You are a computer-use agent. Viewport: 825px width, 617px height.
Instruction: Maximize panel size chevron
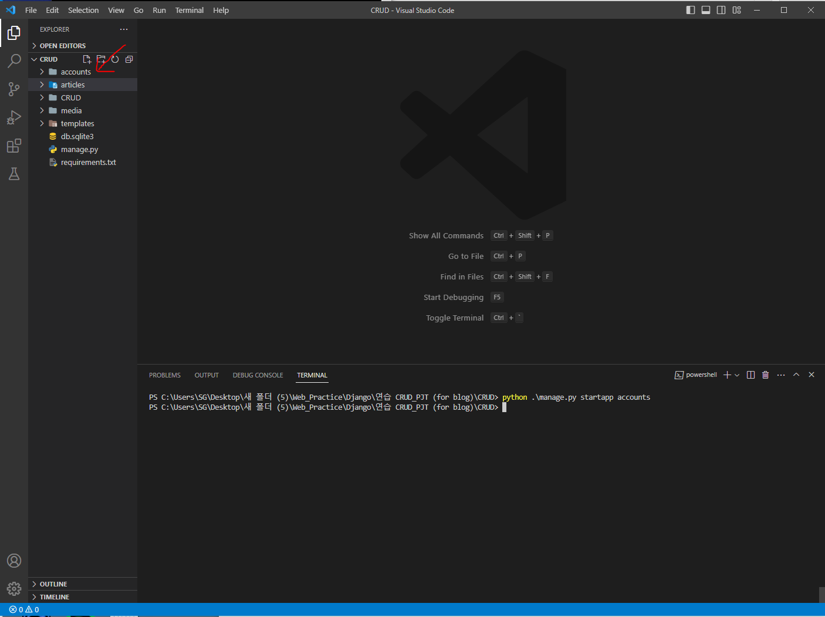point(796,375)
